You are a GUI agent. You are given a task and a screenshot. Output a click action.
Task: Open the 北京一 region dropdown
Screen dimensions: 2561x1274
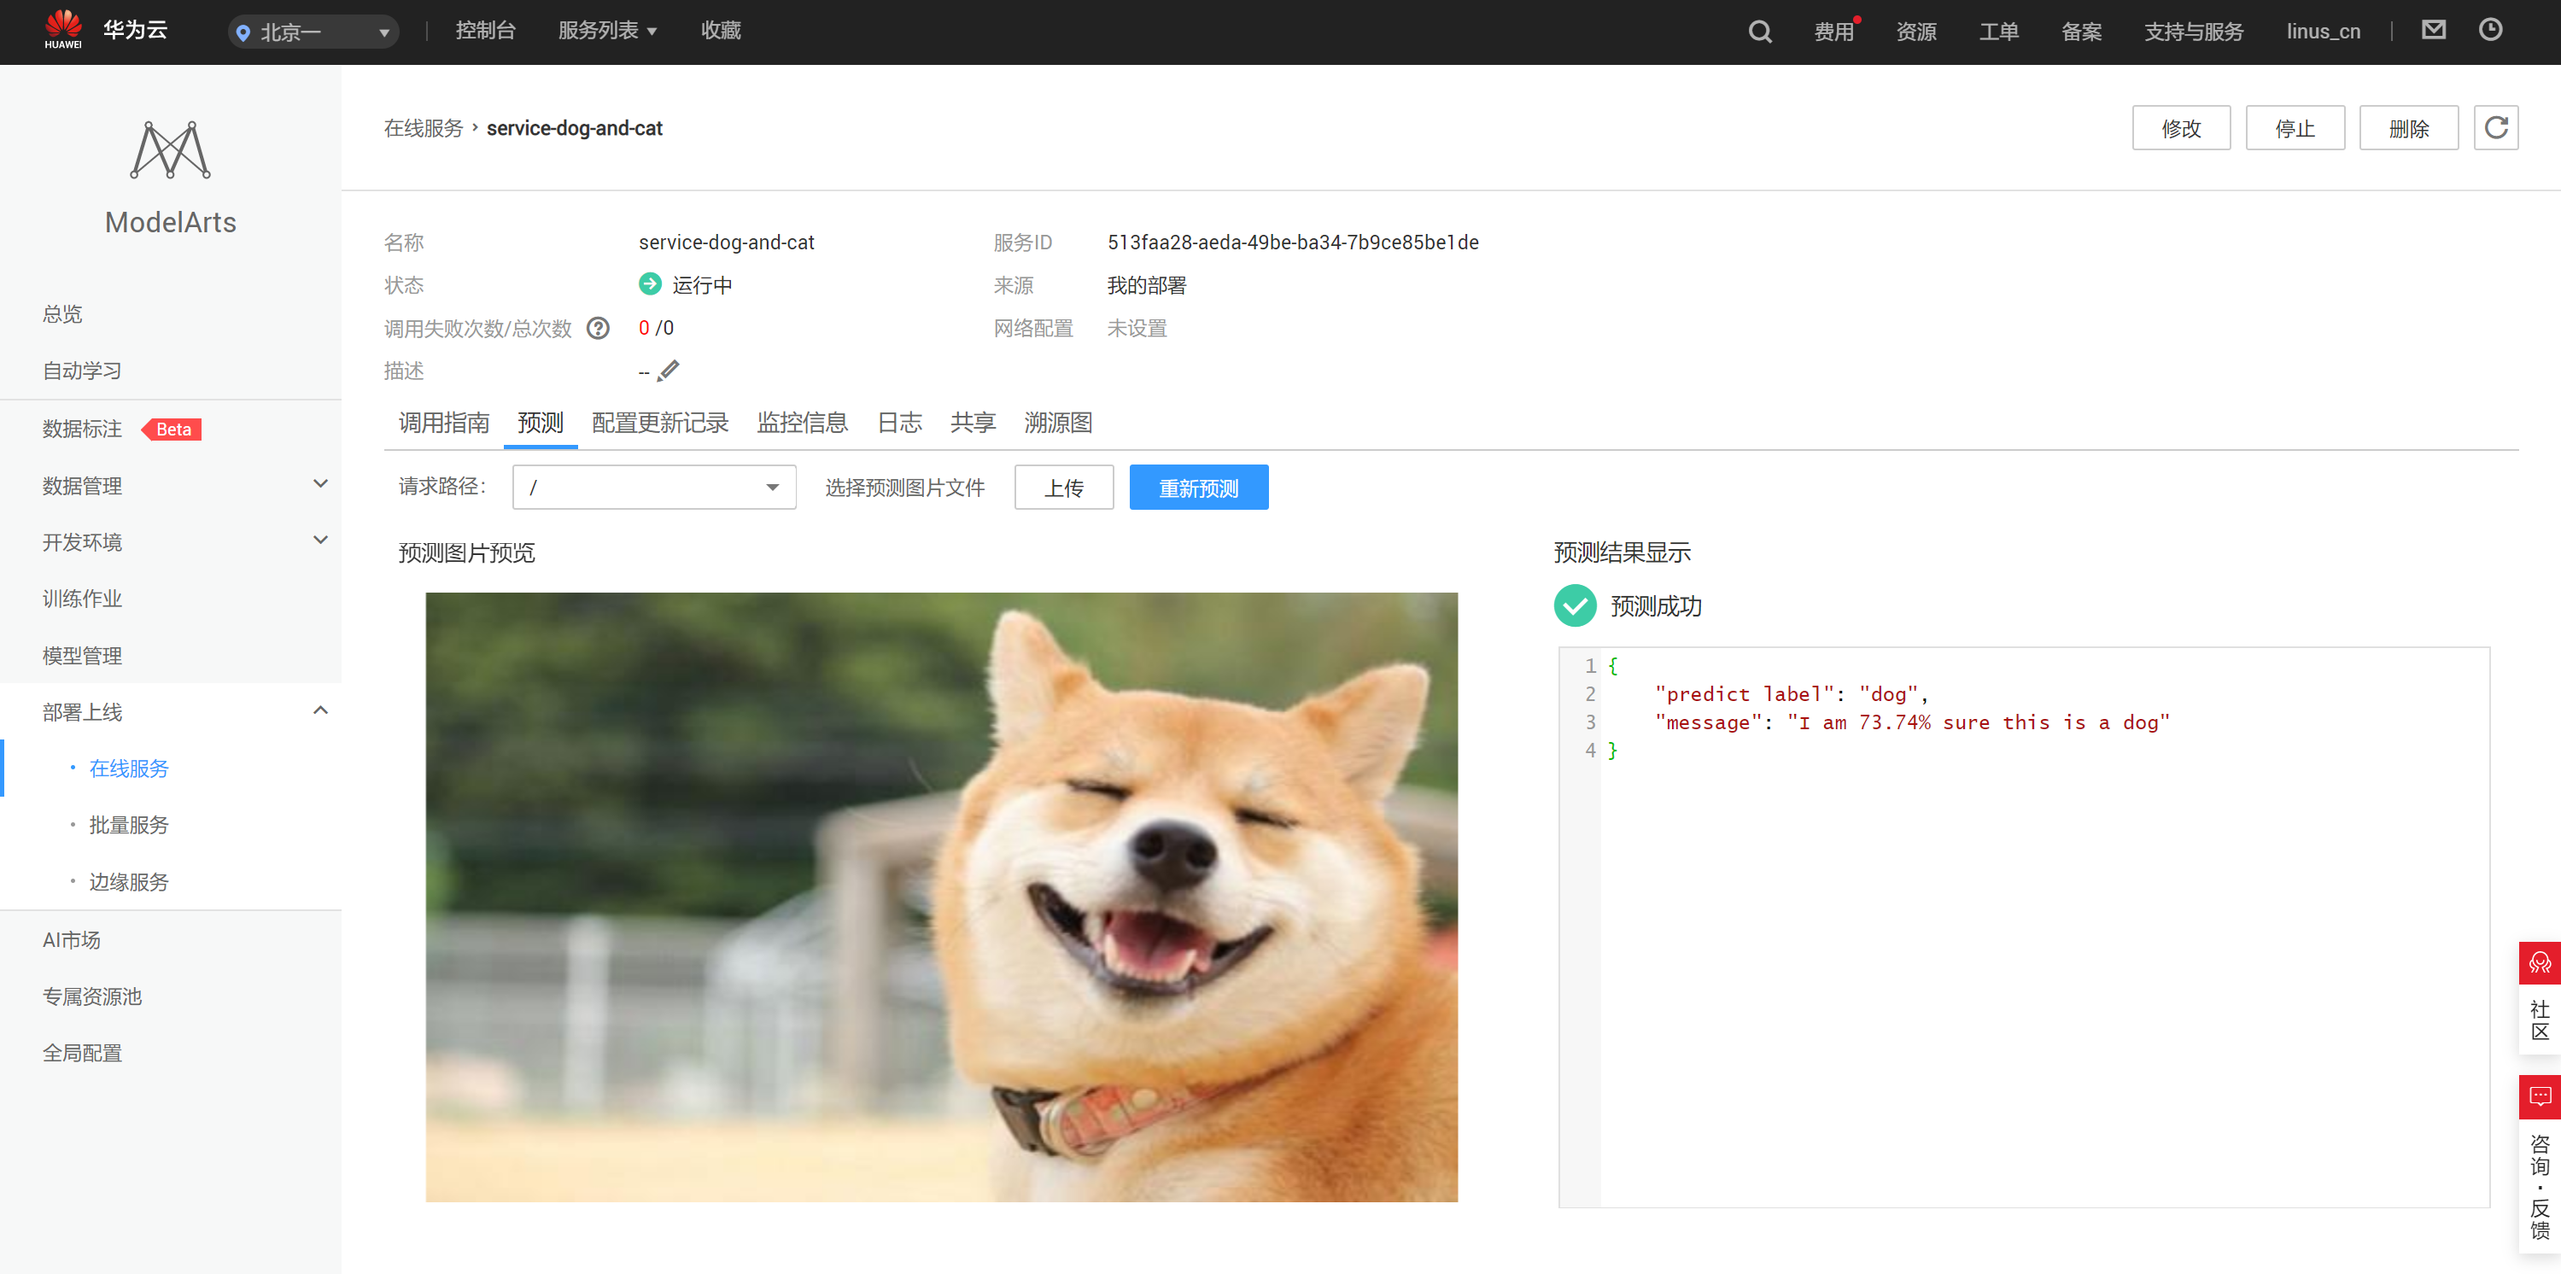313,32
